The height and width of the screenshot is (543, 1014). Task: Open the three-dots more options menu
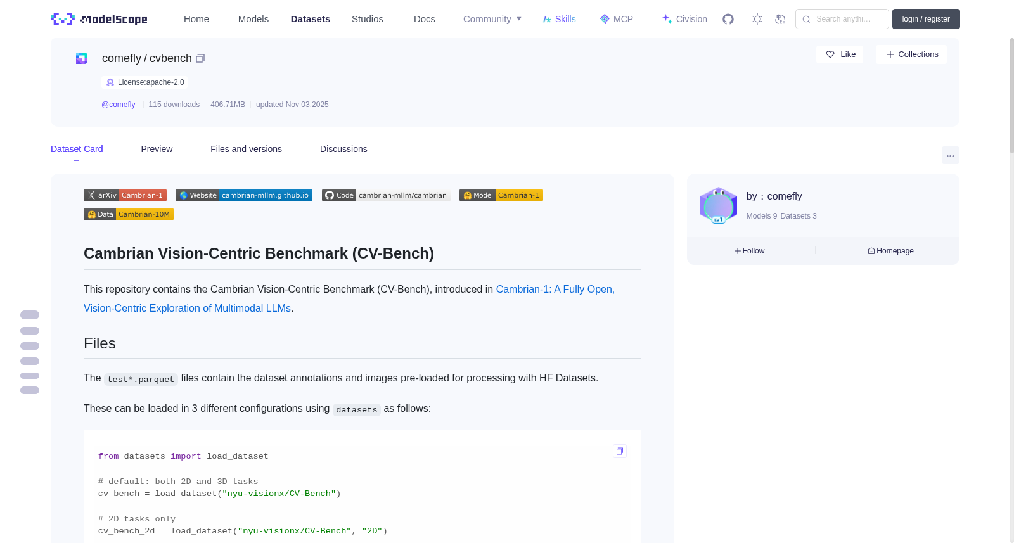pyautogui.click(x=950, y=155)
